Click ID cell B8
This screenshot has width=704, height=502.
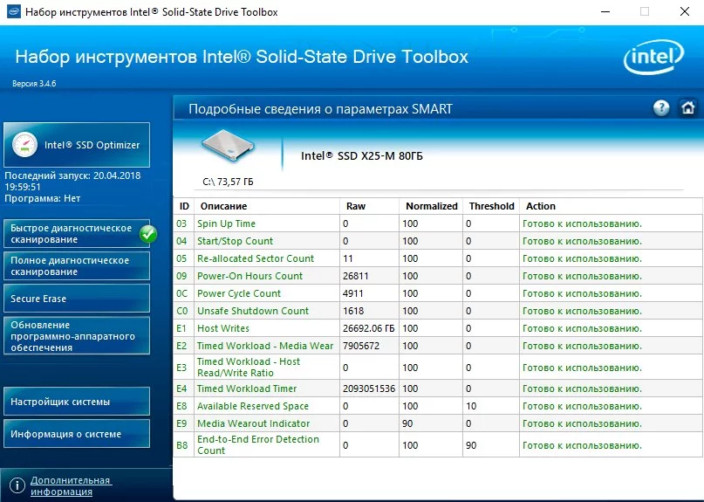181,445
